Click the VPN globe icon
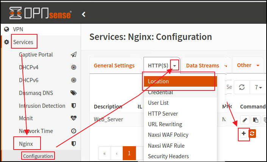This screenshot has width=267, height=162. tap(6, 29)
